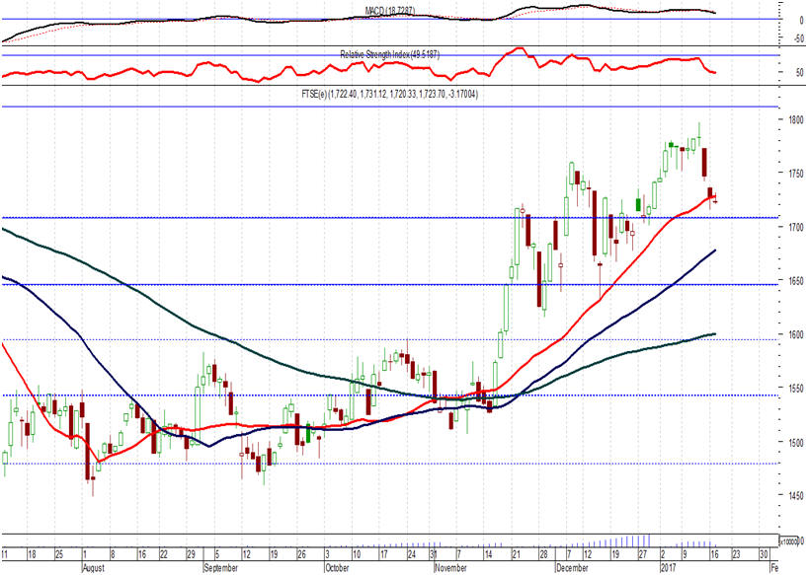Click date label 17 in October
The height and width of the screenshot is (575, 808).
pyautogui.click(x=383, y=555)
